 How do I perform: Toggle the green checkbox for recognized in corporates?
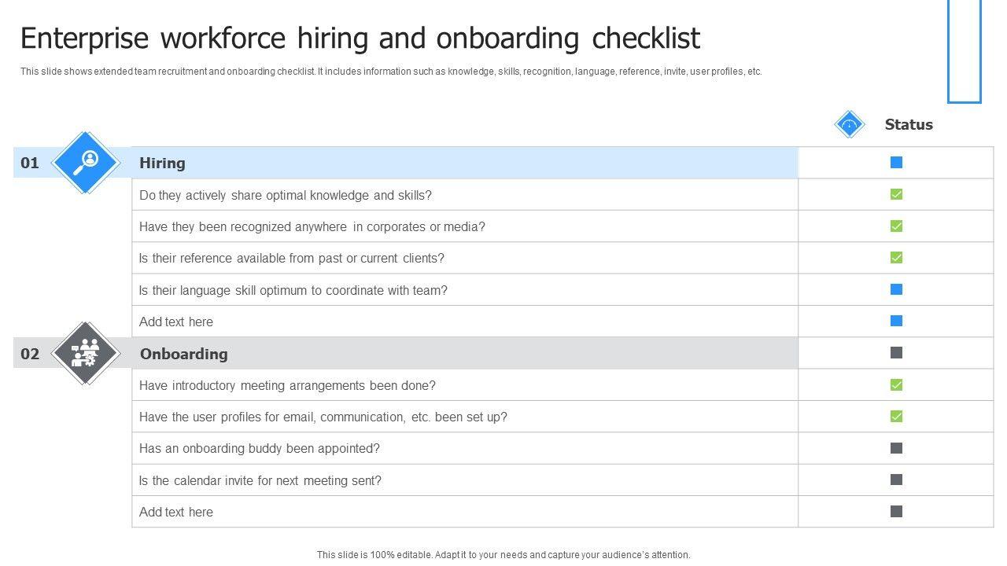point(896,226)
